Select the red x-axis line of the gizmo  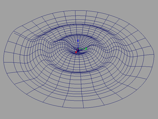(x=77, y=50)
